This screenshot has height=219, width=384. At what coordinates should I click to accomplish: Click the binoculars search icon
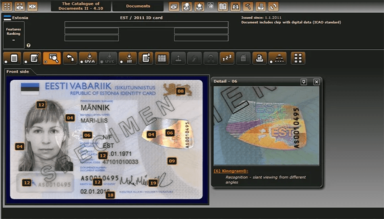tap(235, 7)
